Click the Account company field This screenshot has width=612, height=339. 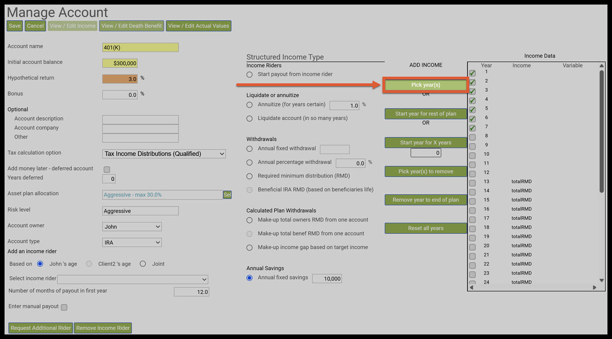click(140, 129)
